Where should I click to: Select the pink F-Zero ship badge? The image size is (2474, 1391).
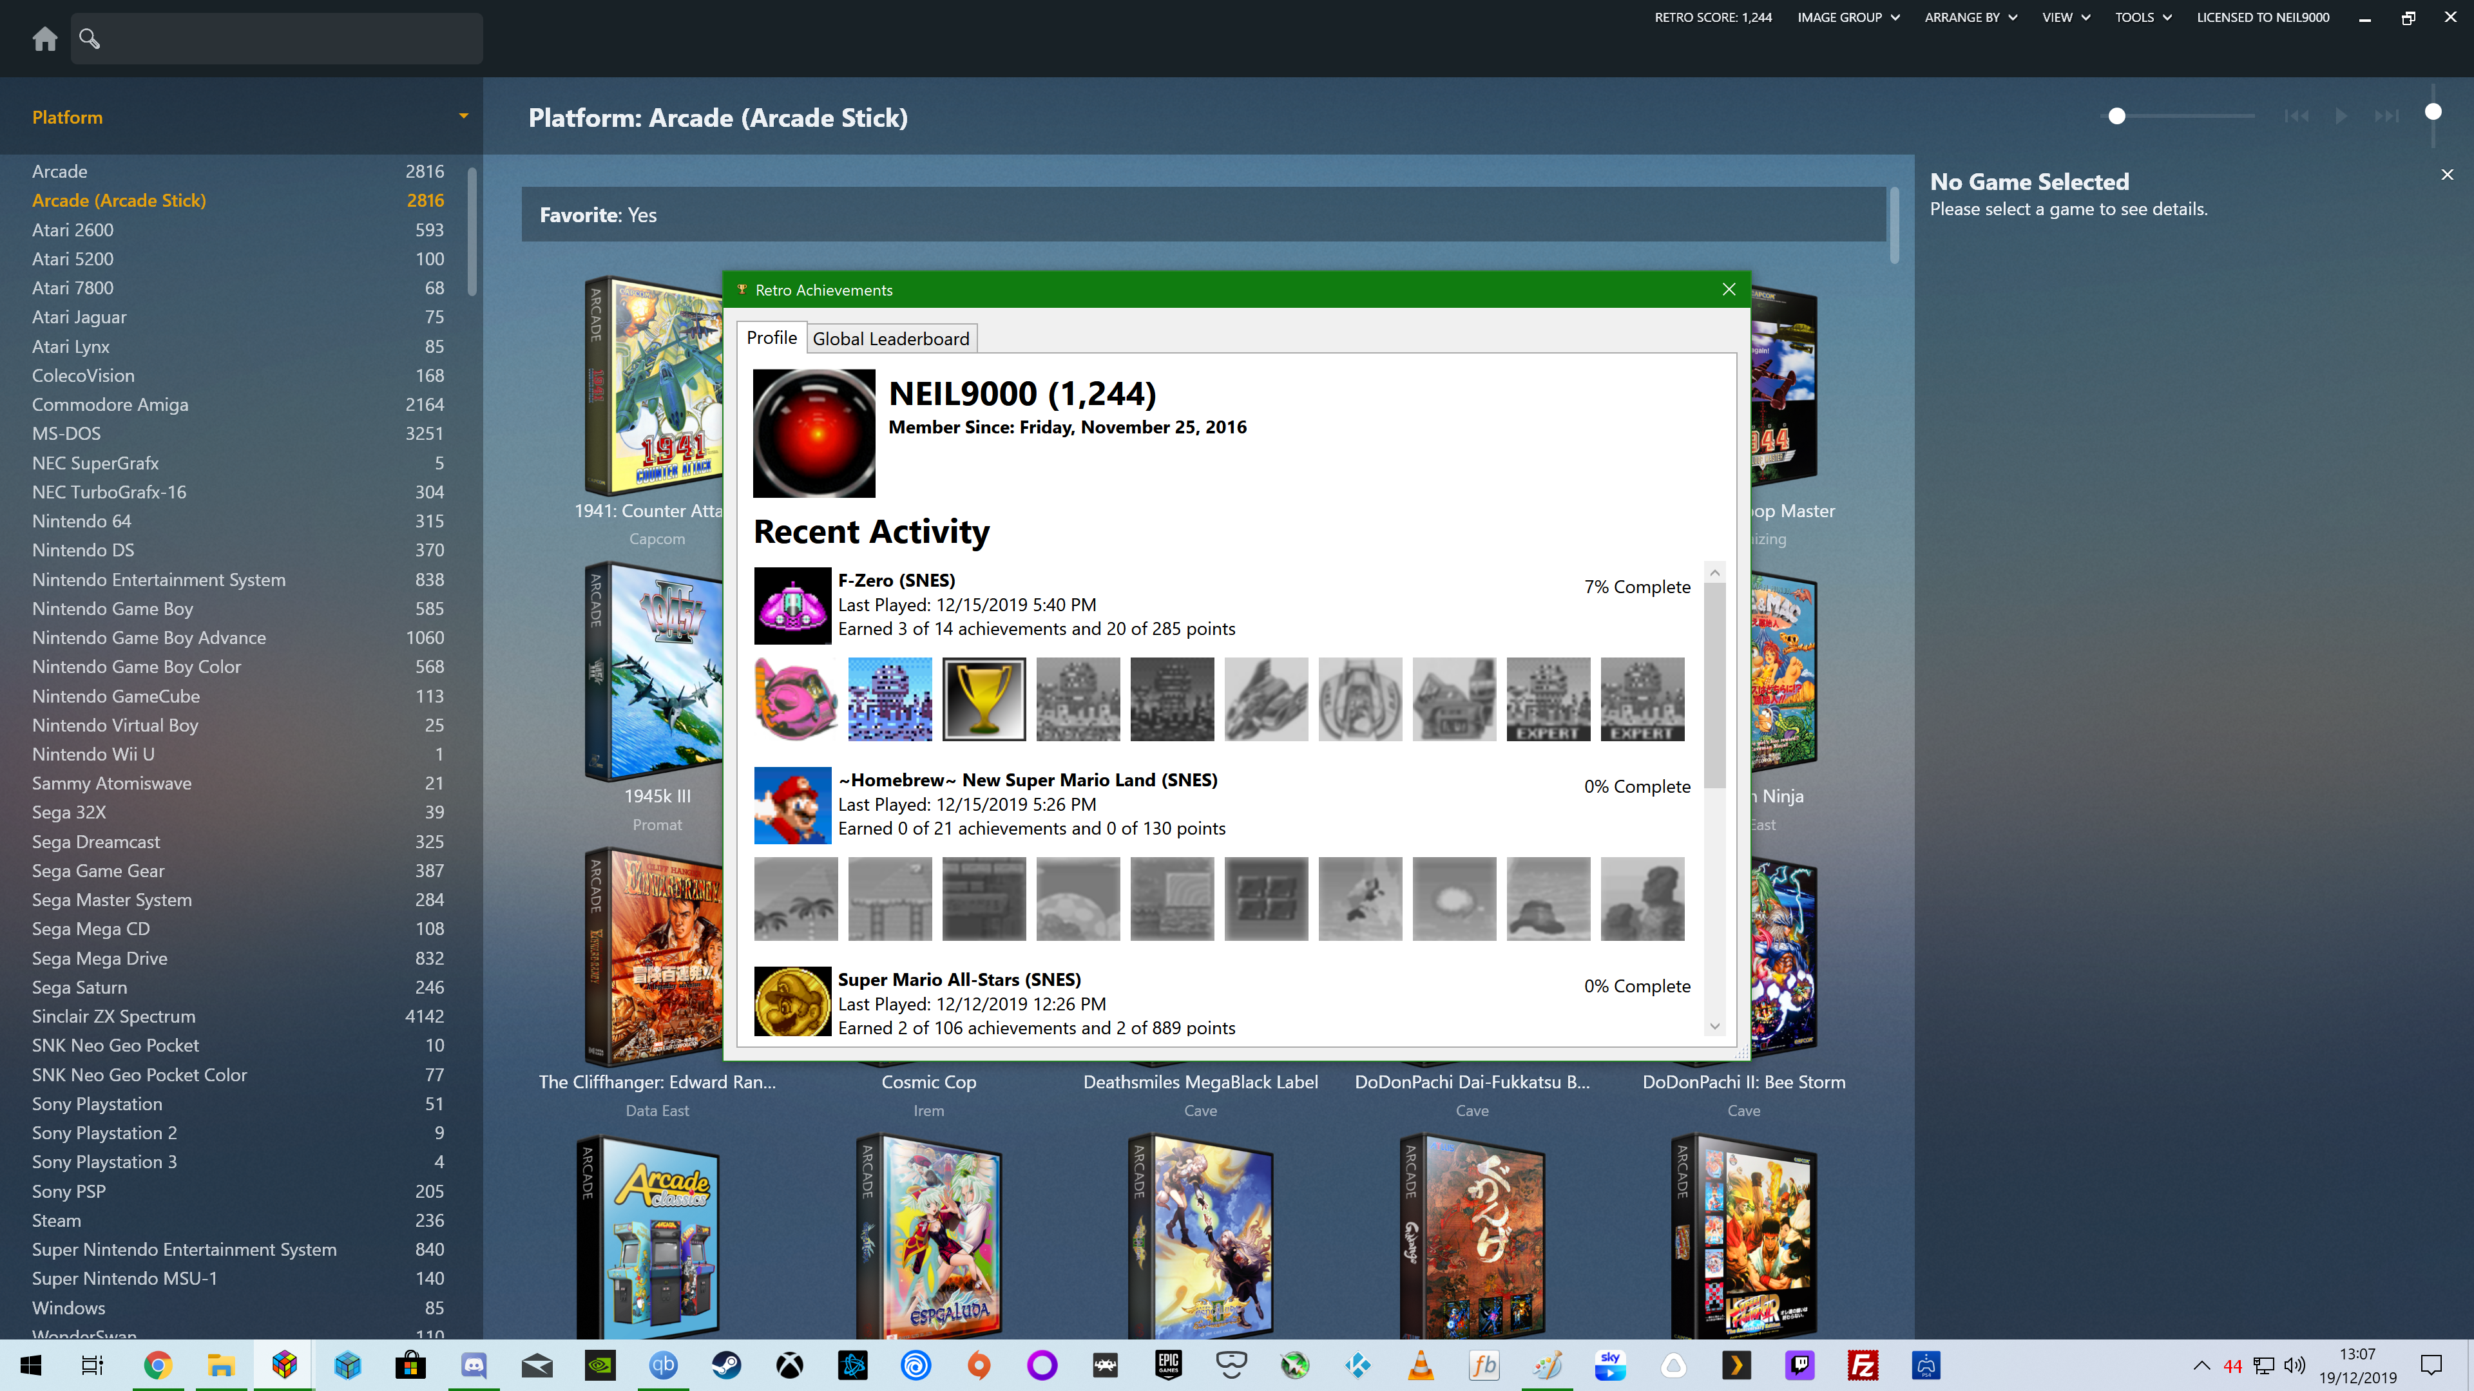tap(795, 699)
